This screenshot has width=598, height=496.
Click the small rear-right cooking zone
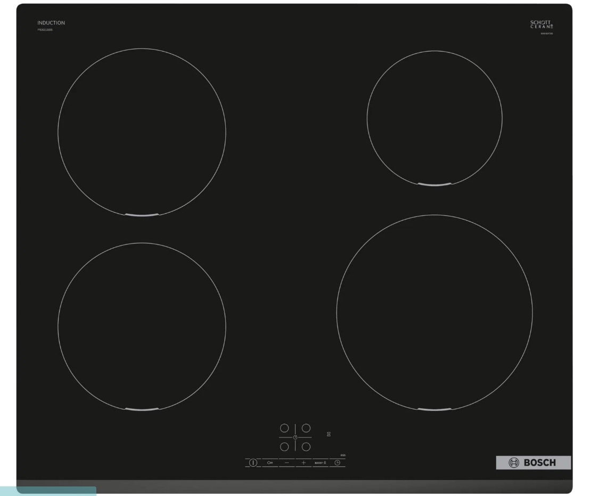pyautogui.click(x=434, y=118)
